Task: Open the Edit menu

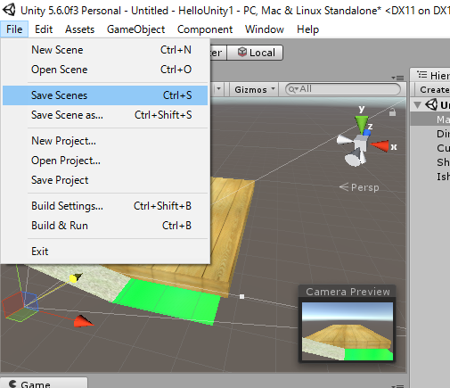Action: (x=44, y=29)
